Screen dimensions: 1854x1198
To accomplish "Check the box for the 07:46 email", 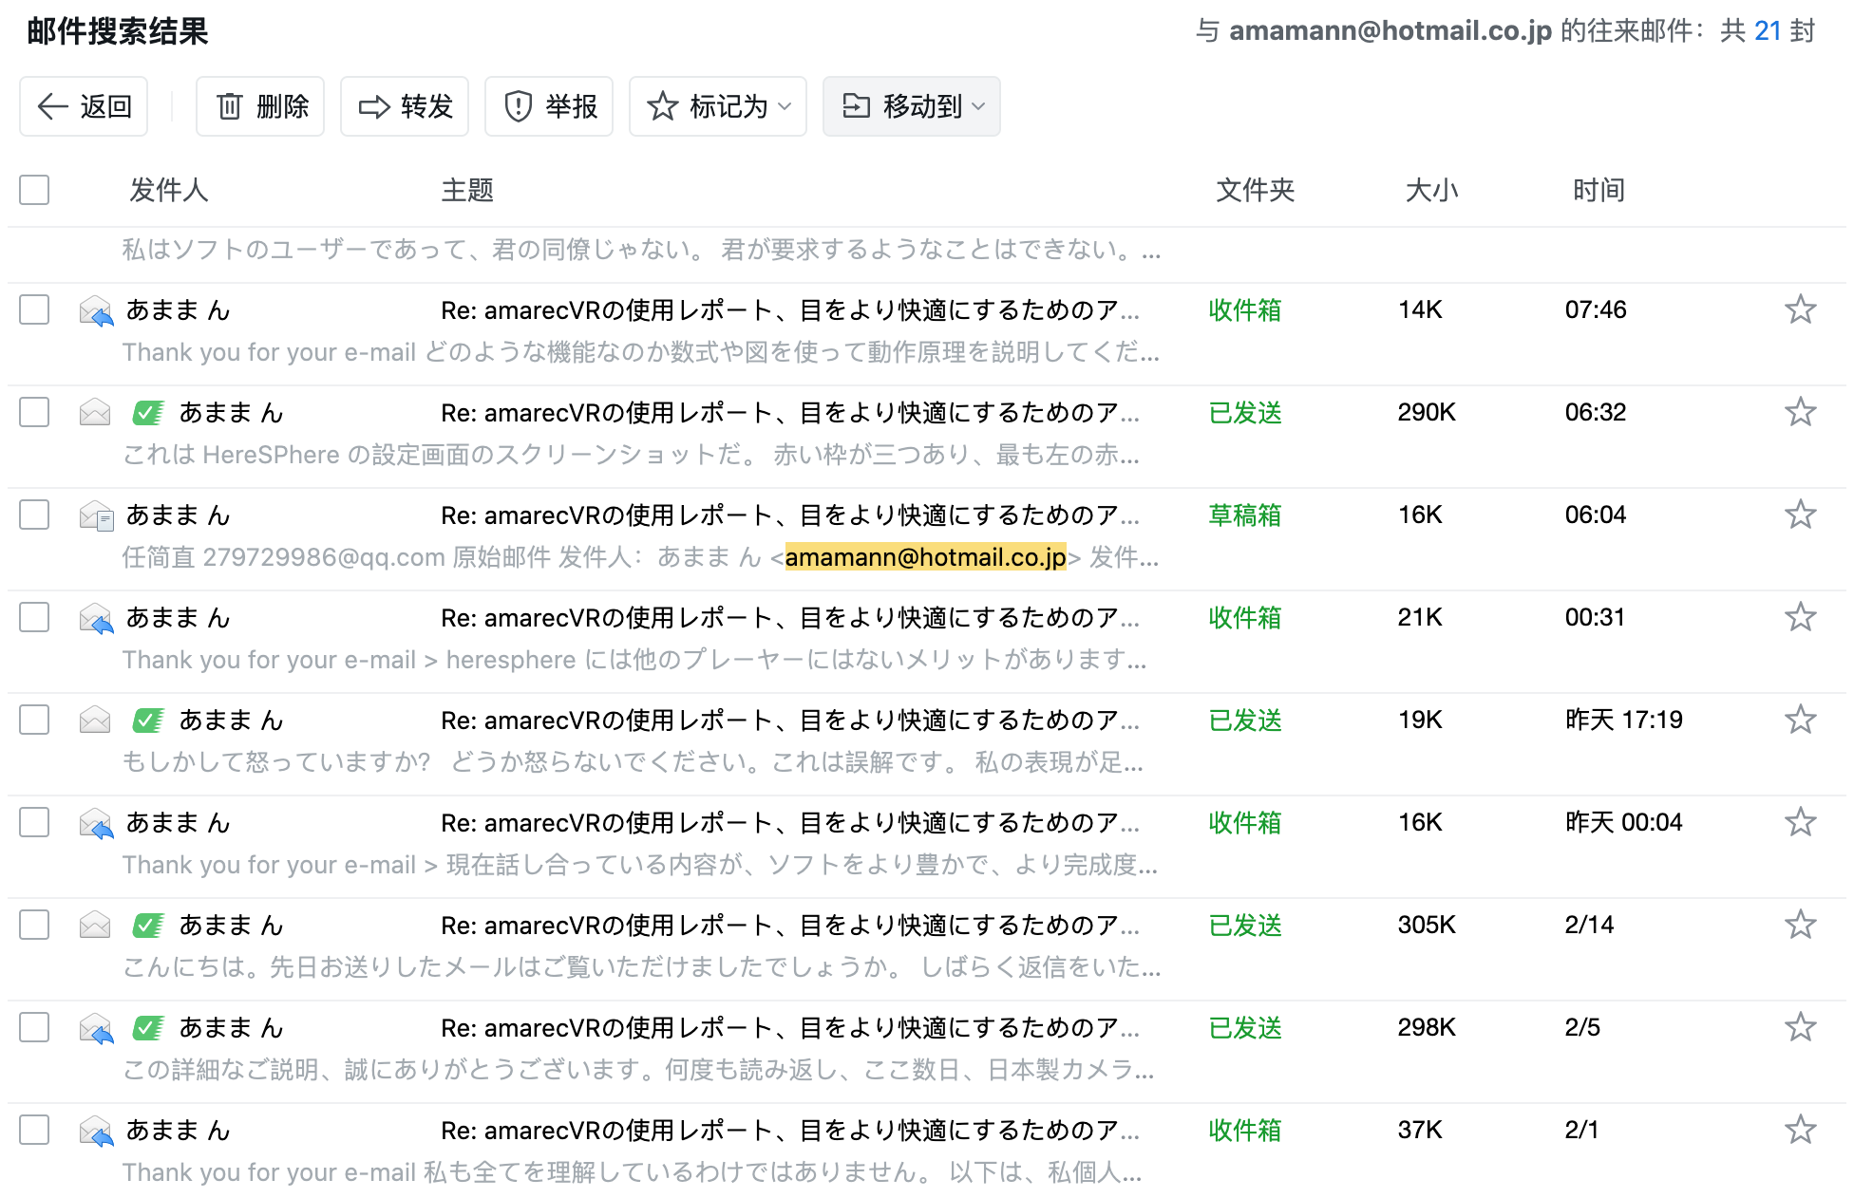I will [x=34, y=309].
